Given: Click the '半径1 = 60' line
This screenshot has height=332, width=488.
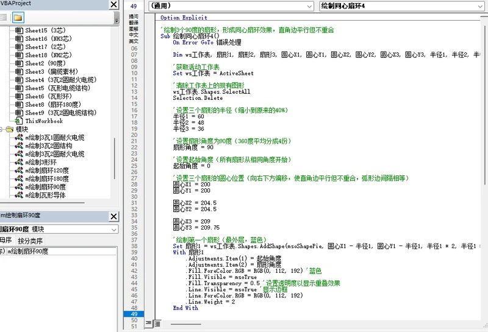Looking at the screenshot, I should point(188,116).
